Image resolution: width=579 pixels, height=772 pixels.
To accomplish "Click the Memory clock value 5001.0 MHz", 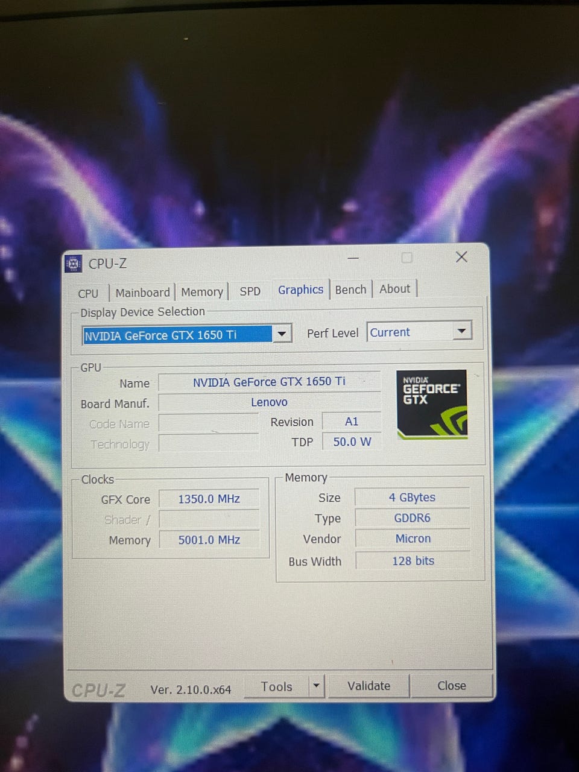I will [209, 540].
